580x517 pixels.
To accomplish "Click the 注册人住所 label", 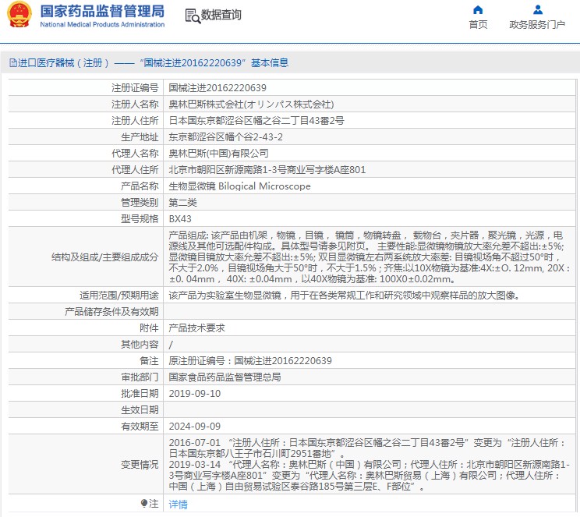I will tap(135, 121).
